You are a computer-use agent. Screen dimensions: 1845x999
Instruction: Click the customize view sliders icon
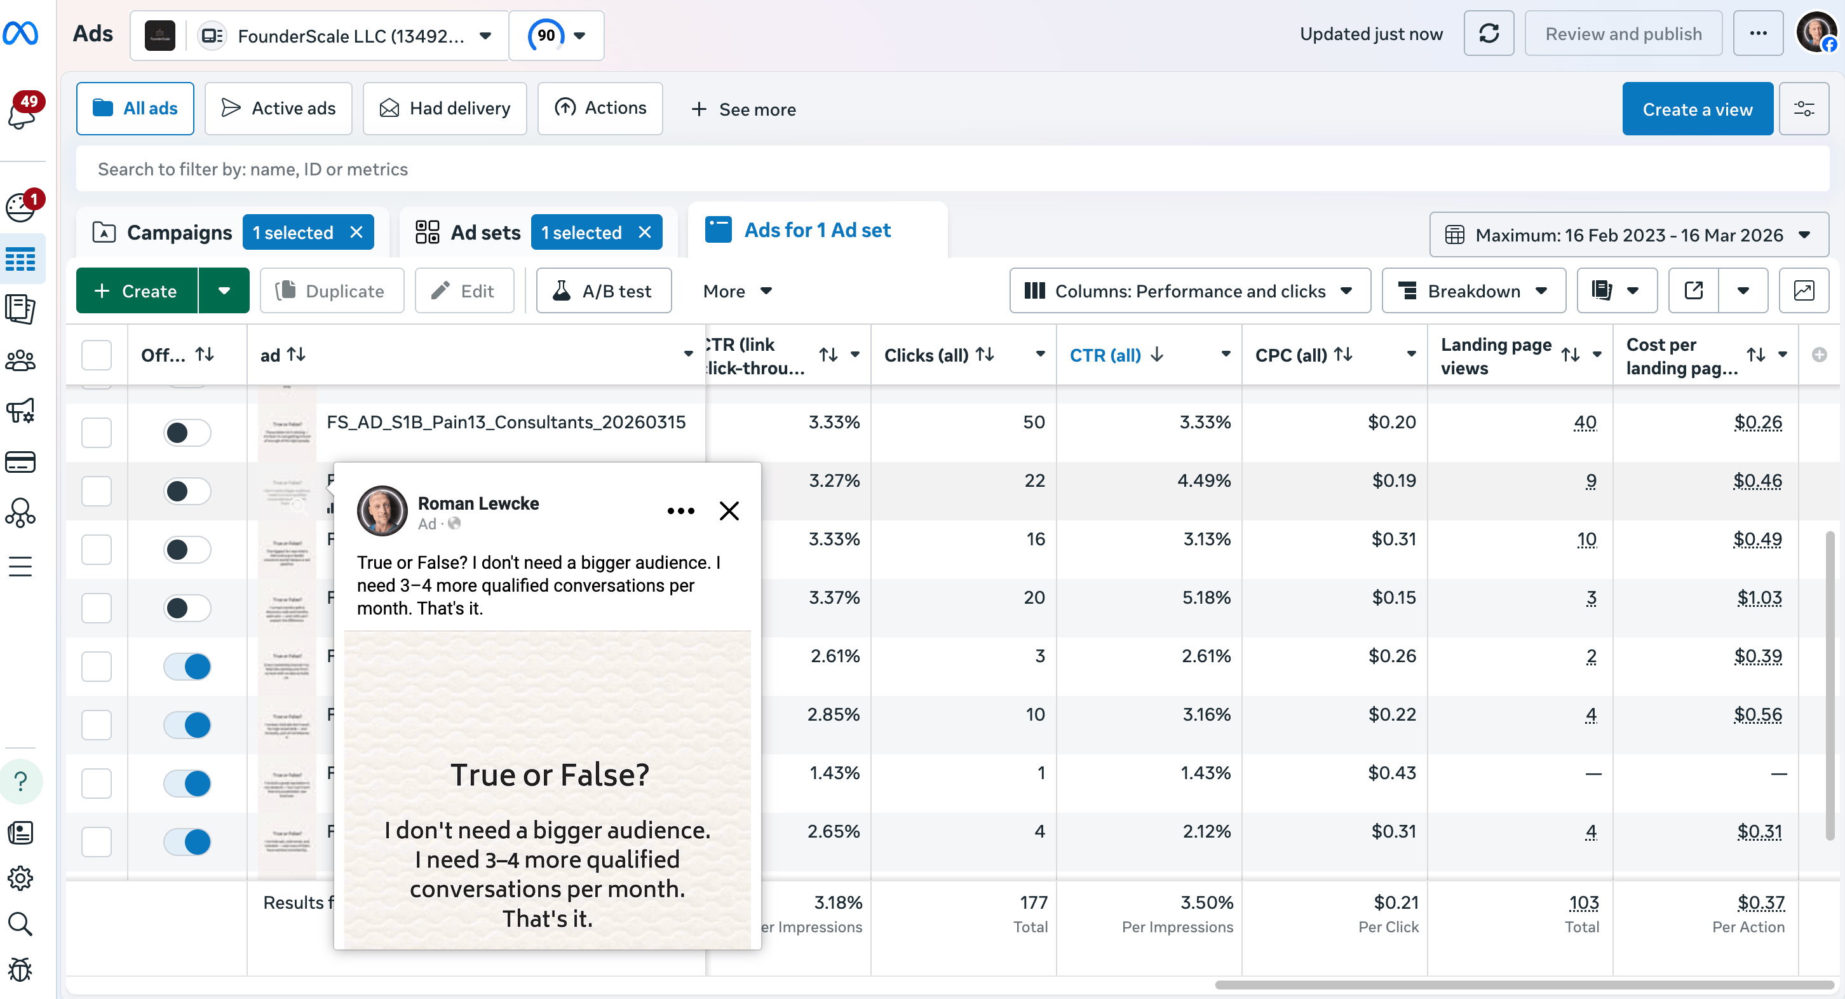click(x=1804, y=109)
